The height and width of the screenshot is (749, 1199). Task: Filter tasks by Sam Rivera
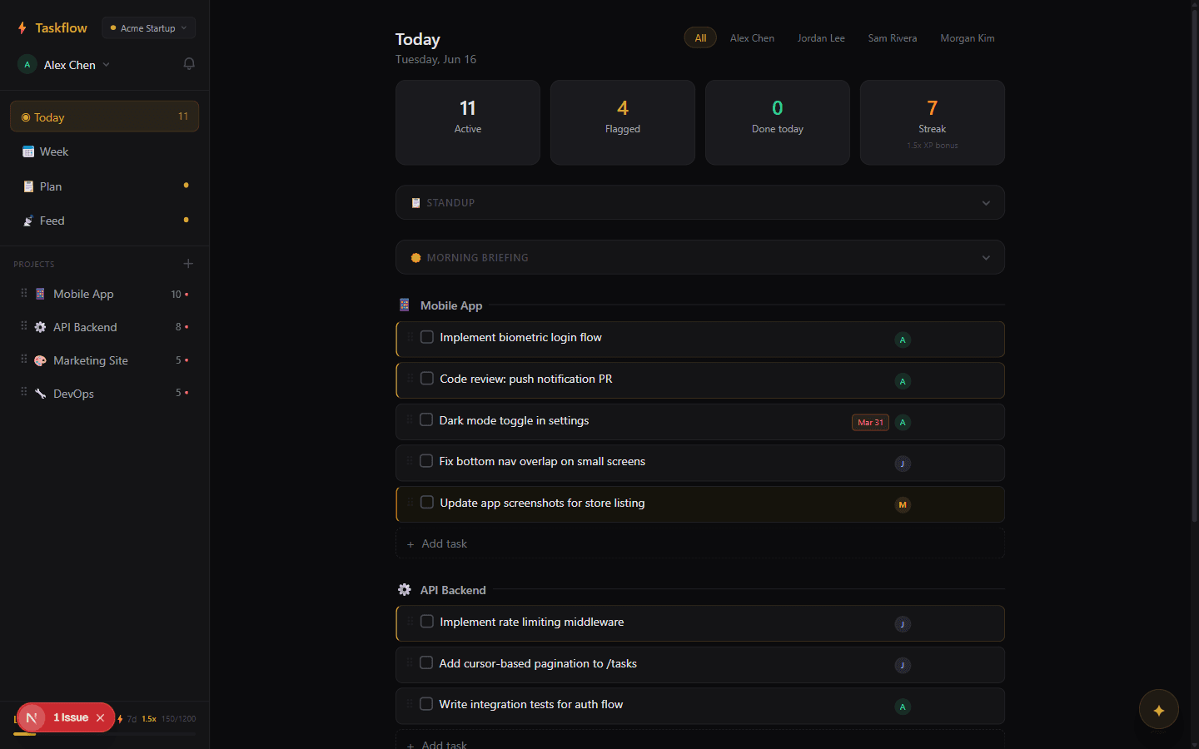[x=893, y=37]
